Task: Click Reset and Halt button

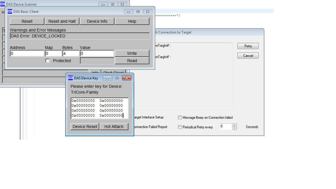Action: point(62,22)
